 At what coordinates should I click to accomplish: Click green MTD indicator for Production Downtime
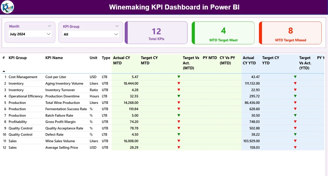click(179, 96)
